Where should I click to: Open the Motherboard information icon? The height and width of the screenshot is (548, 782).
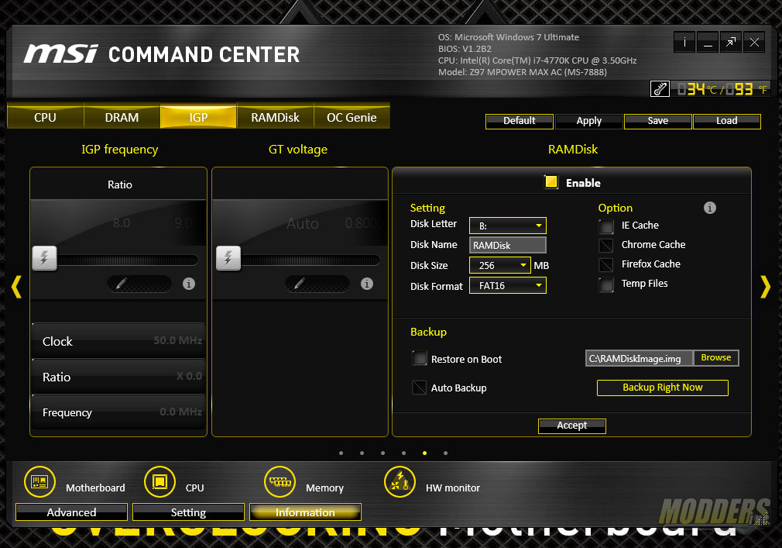[x=40, y=481]
